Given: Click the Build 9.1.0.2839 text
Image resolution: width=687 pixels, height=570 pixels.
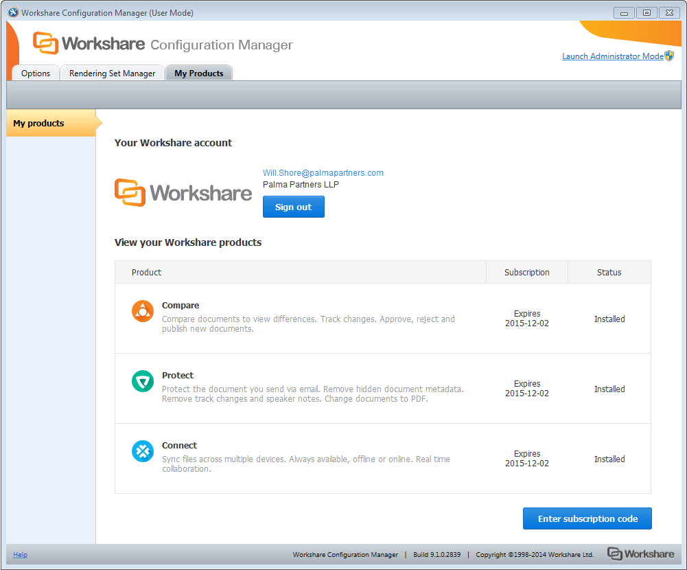Looking at the screenshot, I should point(436,555).
